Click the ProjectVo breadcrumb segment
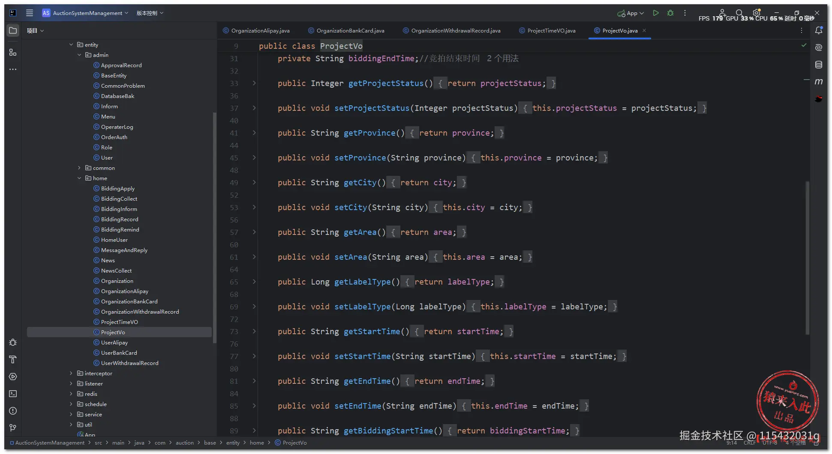The image size is (832, 454). click(294, 442)
